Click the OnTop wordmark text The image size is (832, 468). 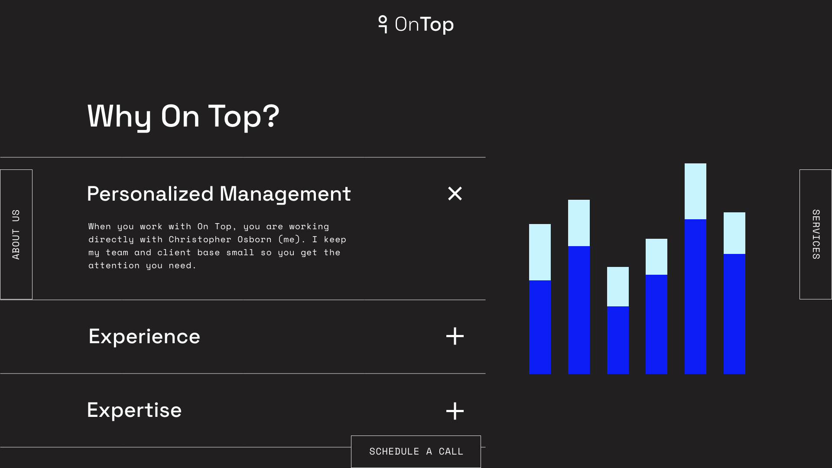tap(424, 24)
